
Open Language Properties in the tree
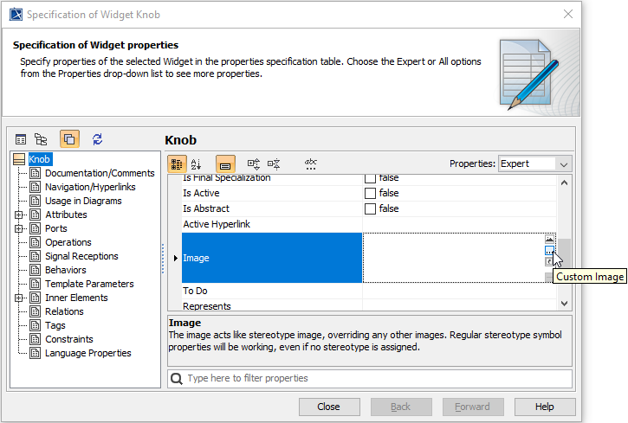88,353
